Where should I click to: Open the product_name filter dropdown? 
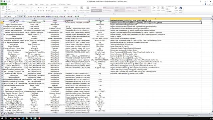coord(23,21)
